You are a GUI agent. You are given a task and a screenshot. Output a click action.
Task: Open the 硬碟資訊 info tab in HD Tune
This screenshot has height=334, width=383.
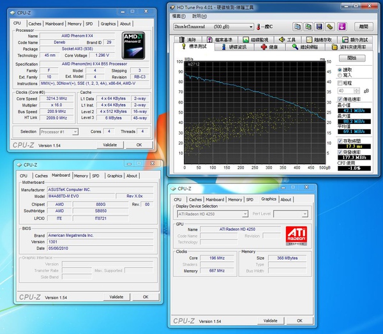[234, 47]
